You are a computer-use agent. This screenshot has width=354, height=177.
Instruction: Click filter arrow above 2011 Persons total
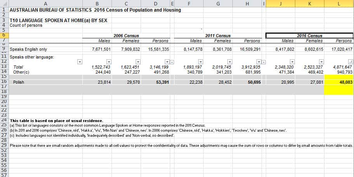coord(258,62)
